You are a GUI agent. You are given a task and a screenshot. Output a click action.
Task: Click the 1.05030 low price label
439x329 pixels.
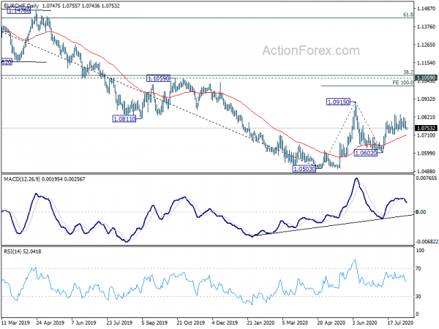point(304,168)
